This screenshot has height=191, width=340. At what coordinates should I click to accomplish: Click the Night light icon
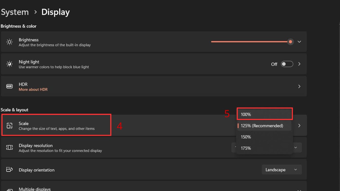9,64
